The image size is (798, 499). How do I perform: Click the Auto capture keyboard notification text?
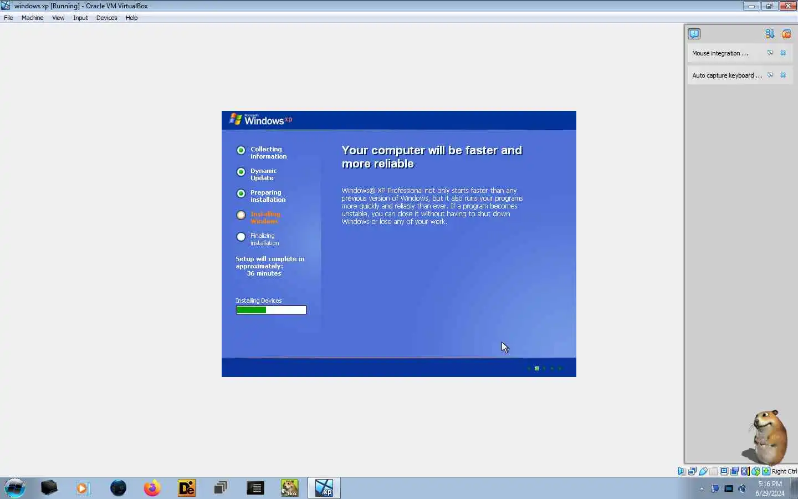pos(727,75)
